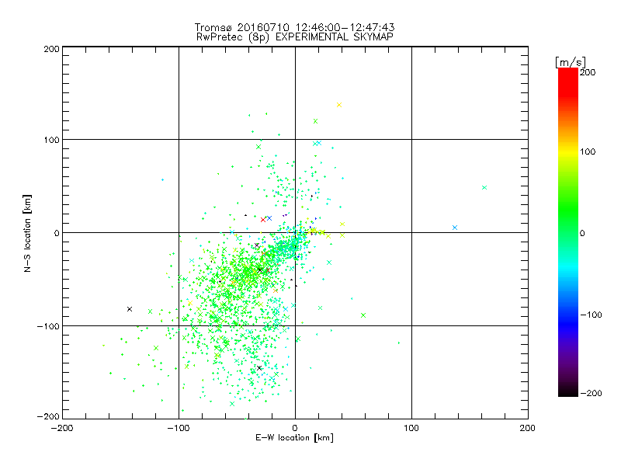Click the "[m/s]" colorbar unit label

pos(570,62)
